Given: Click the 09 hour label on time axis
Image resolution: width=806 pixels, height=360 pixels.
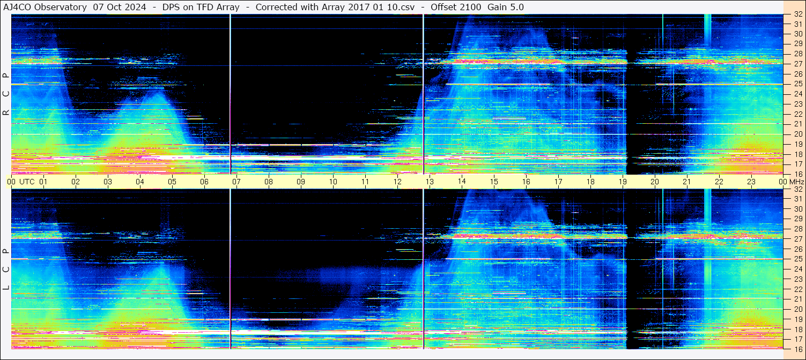Looking at the screenshot, I should coord(301,182).
